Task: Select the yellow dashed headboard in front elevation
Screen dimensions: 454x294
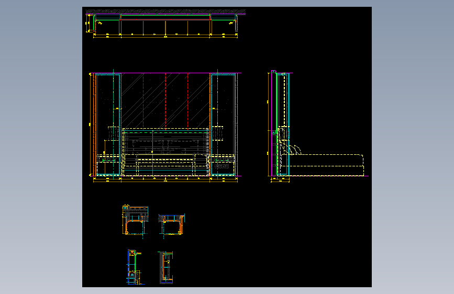Action: (165, 152)
